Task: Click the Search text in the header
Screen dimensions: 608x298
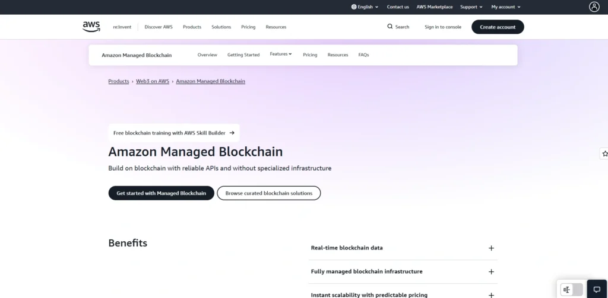Action: click(402, 27)
